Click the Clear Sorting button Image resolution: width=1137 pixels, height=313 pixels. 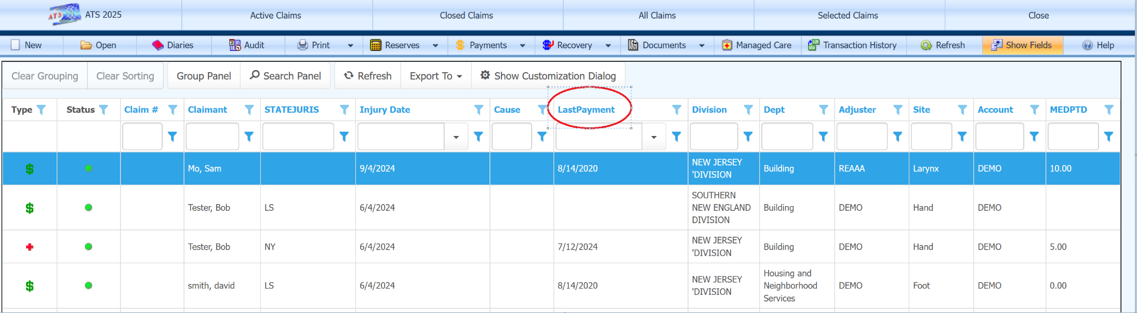[x=125, y=76]
